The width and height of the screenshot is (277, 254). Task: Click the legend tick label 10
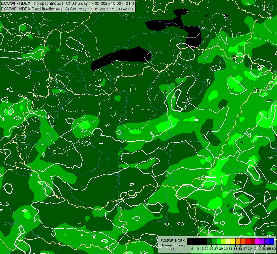(x=197, y=249)
